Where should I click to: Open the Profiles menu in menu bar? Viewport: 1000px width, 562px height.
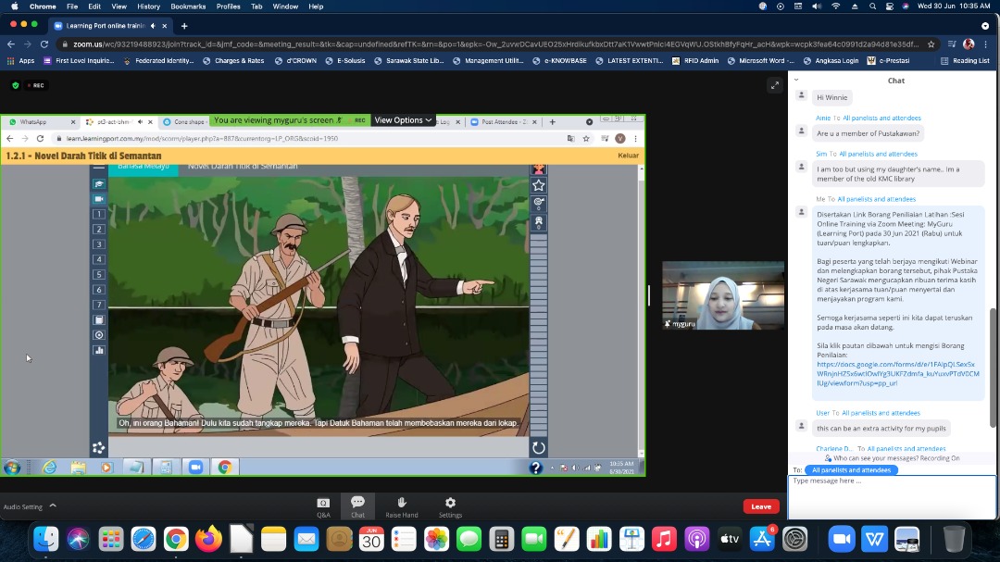click(x=229, y=6)
